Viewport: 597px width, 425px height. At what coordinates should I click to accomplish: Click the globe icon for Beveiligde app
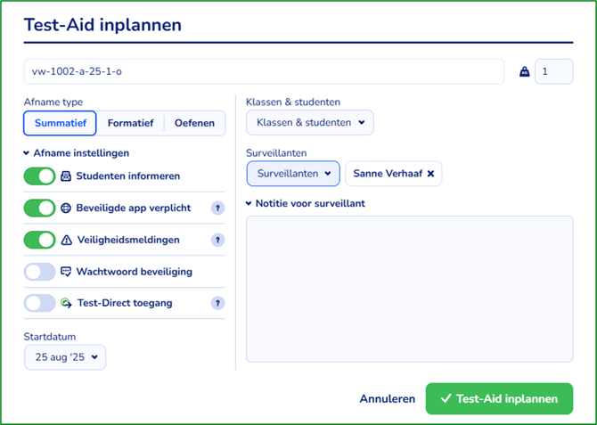[66, 208]
